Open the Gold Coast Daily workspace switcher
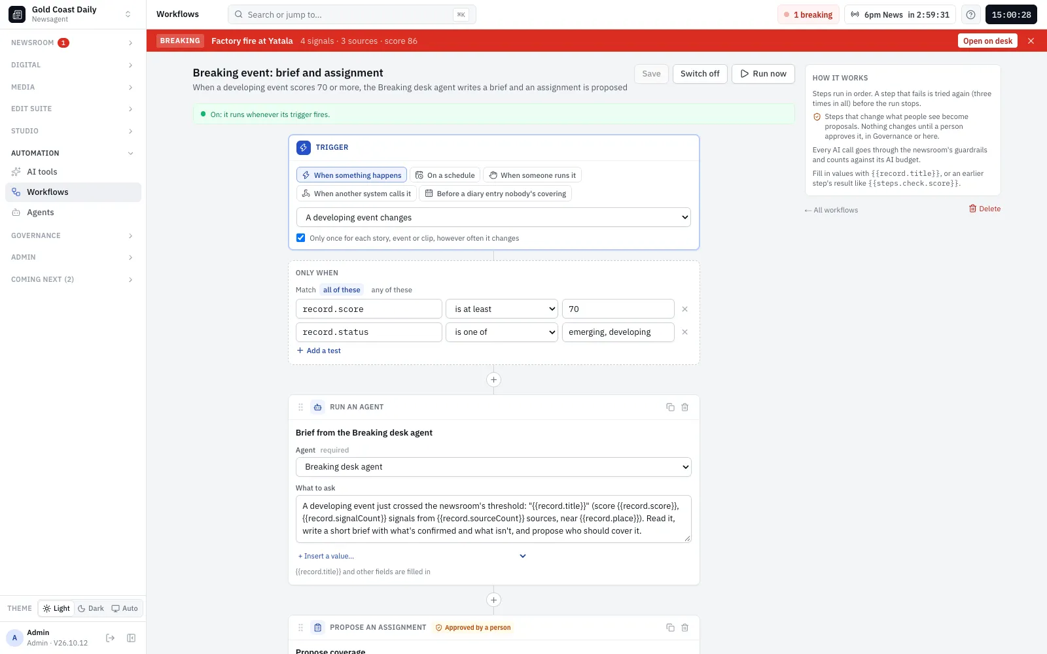 point(71,14)
